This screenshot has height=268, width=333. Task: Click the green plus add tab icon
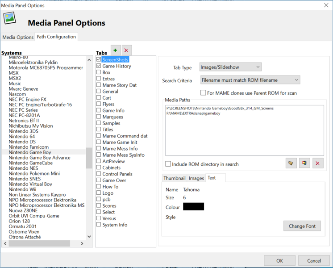[x=116, y=50]
